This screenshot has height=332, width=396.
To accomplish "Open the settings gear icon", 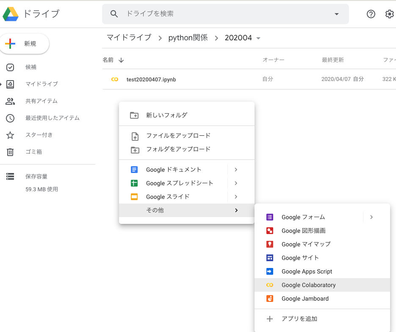I will [389, 14].
